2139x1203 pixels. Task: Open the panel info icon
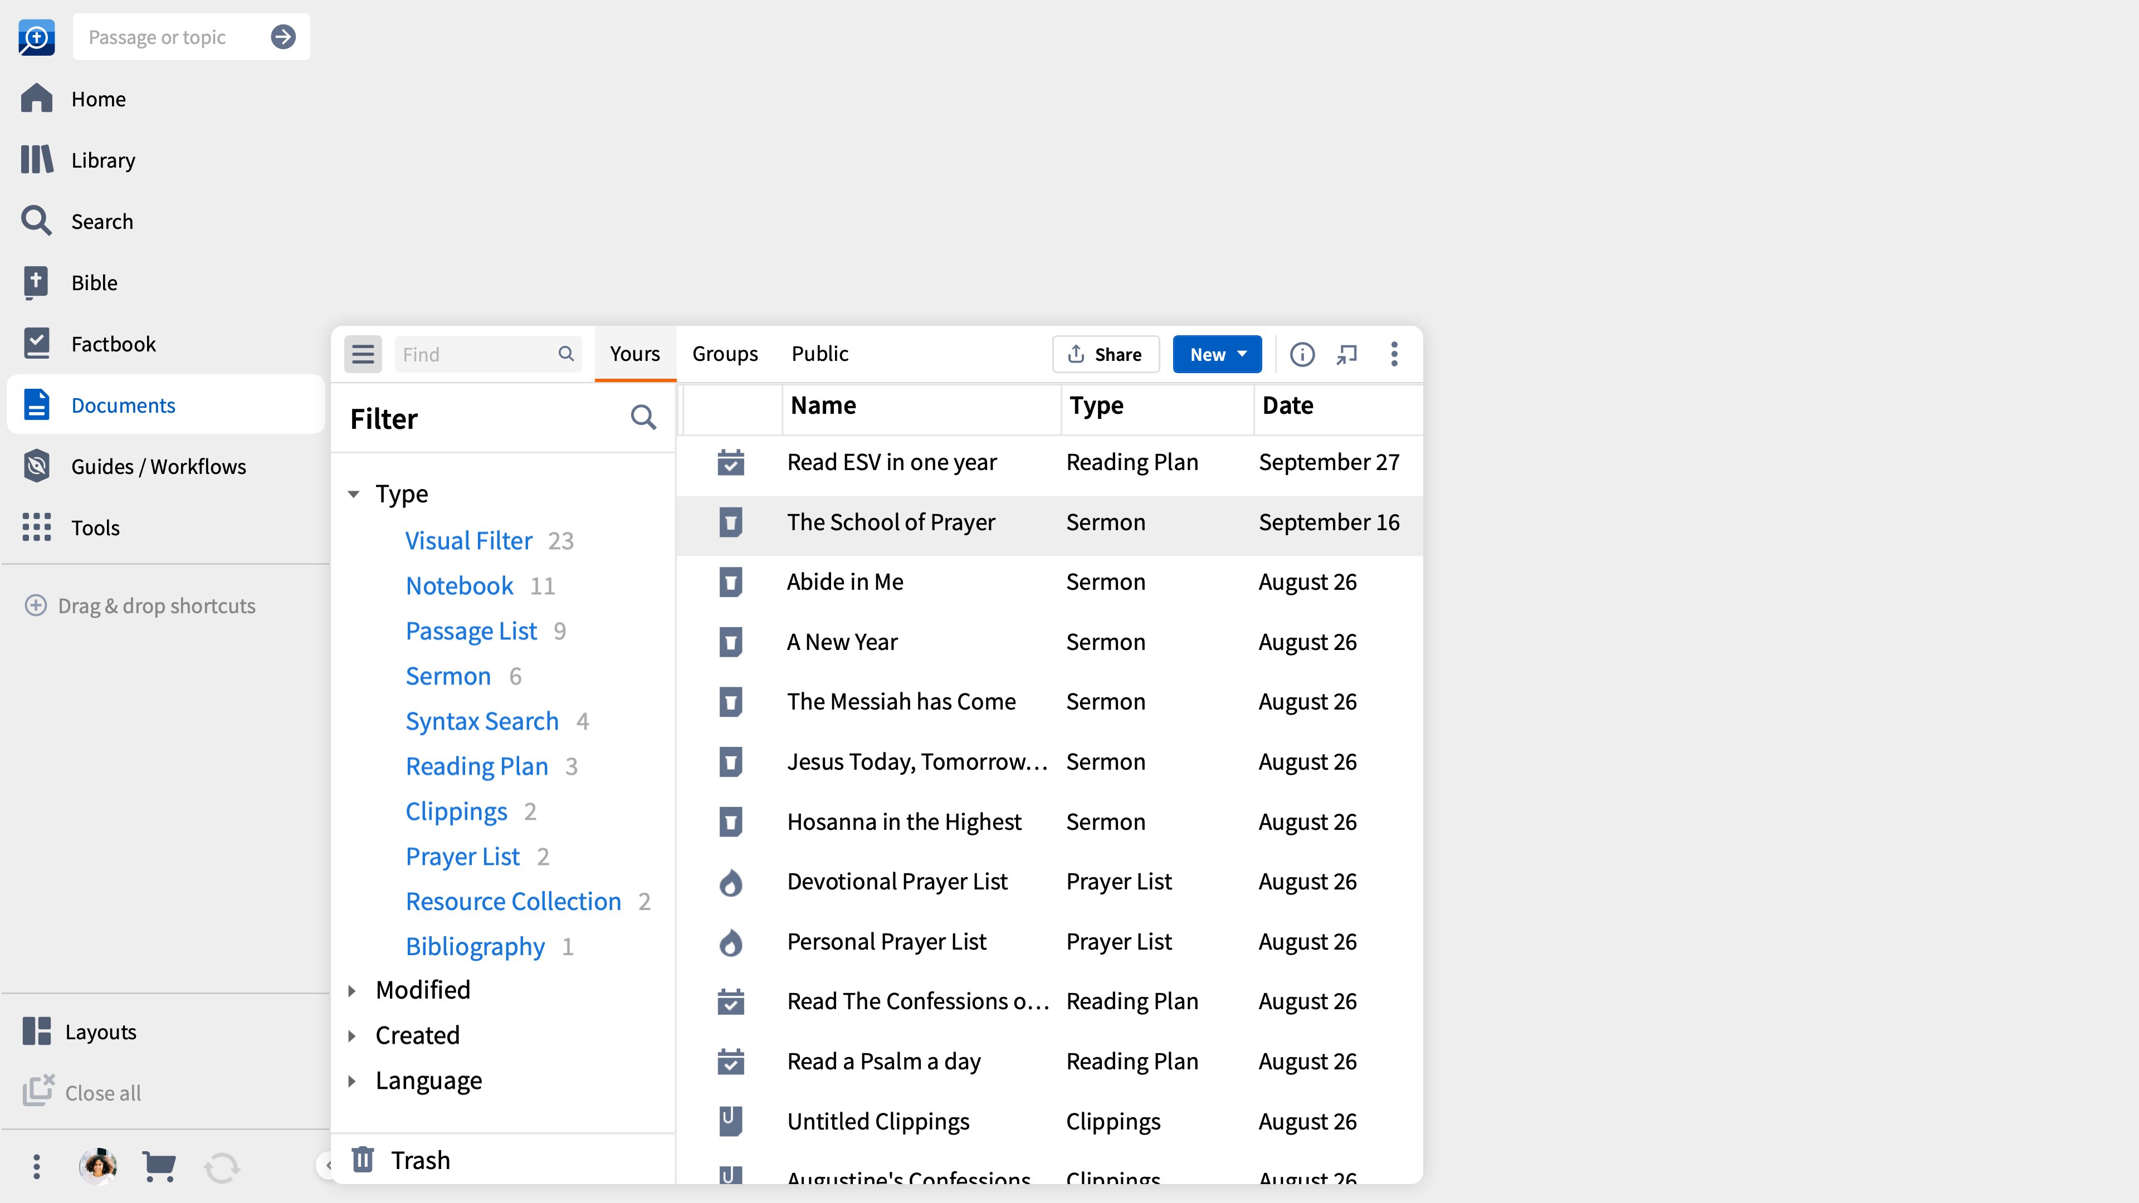click(x=1302, y=355)
